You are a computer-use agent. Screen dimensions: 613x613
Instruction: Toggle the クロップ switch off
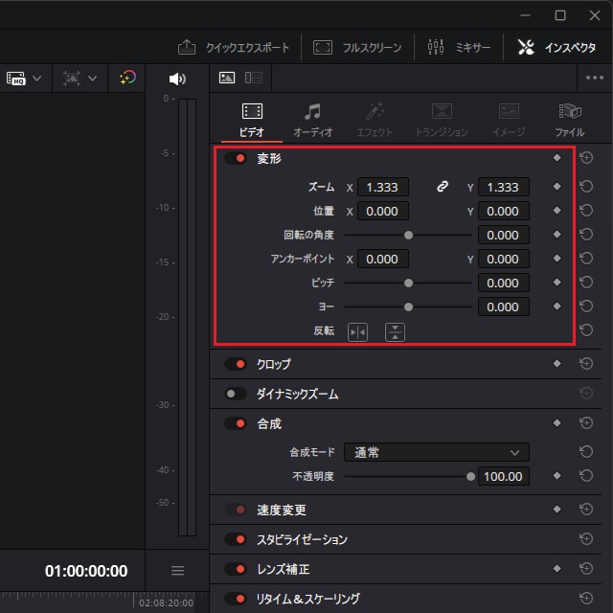(236, 364)
